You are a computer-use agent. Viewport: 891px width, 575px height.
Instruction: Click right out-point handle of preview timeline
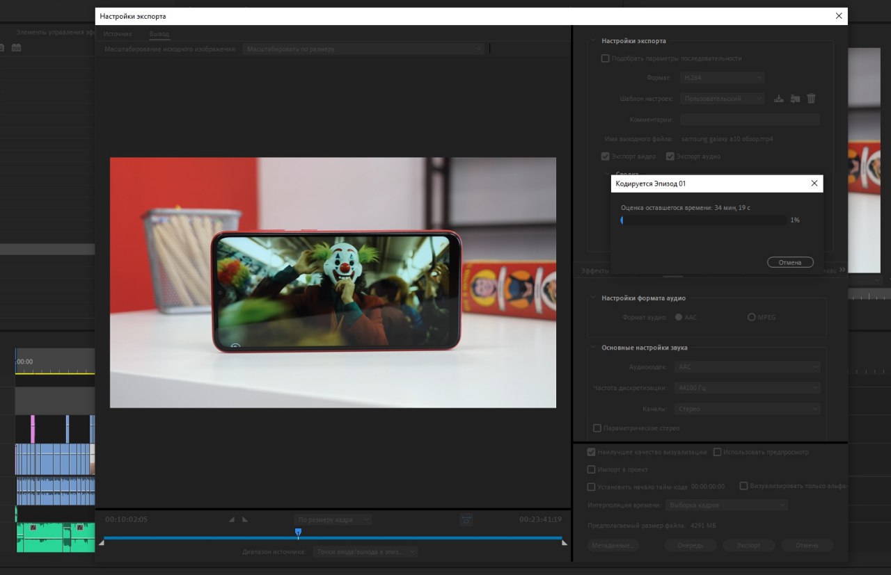564,542
